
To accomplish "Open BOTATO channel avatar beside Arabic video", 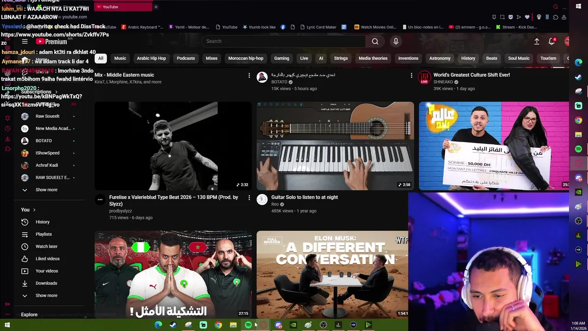I will coord(262,77).
